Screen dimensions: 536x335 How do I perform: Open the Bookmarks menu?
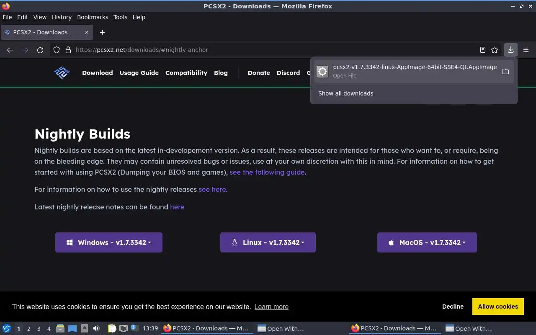(93, 17)
